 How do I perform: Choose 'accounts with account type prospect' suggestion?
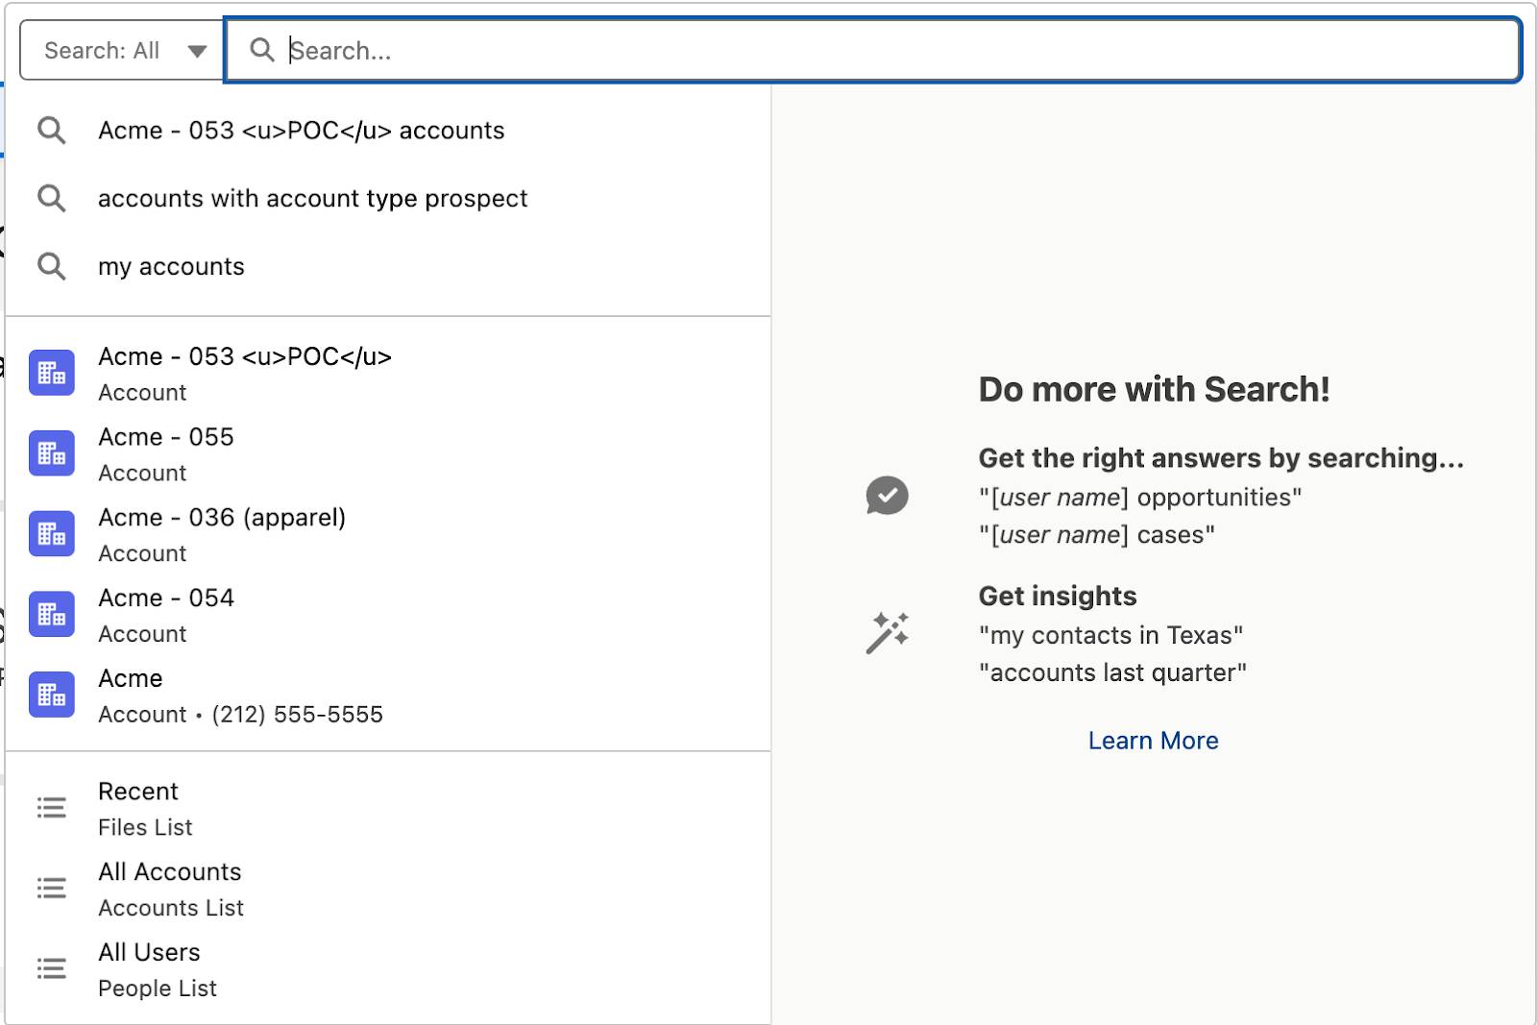pos(388,199)
